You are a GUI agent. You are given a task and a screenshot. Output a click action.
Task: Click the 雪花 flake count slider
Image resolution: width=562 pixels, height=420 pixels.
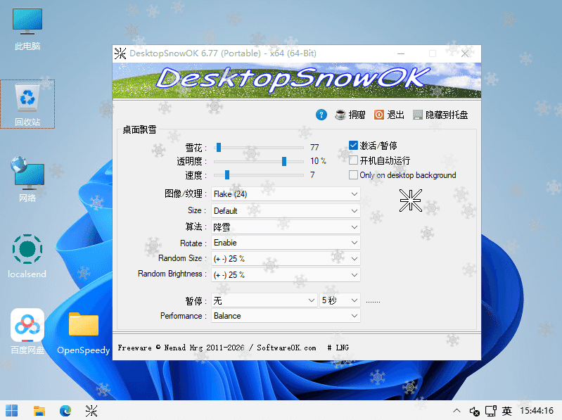[x=259, y=147]
